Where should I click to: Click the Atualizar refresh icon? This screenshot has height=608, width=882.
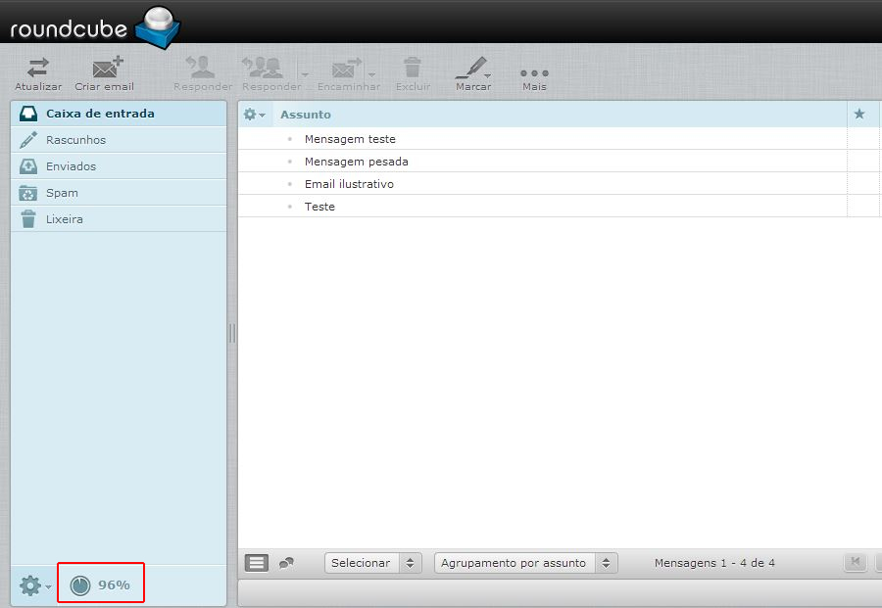38,72
